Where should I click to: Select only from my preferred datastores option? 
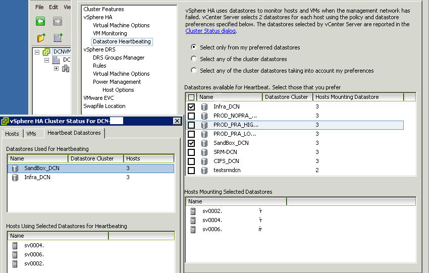tap(194, 47)
